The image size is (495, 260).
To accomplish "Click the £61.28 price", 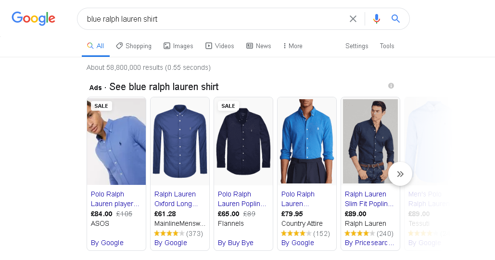I will point(165,214).
